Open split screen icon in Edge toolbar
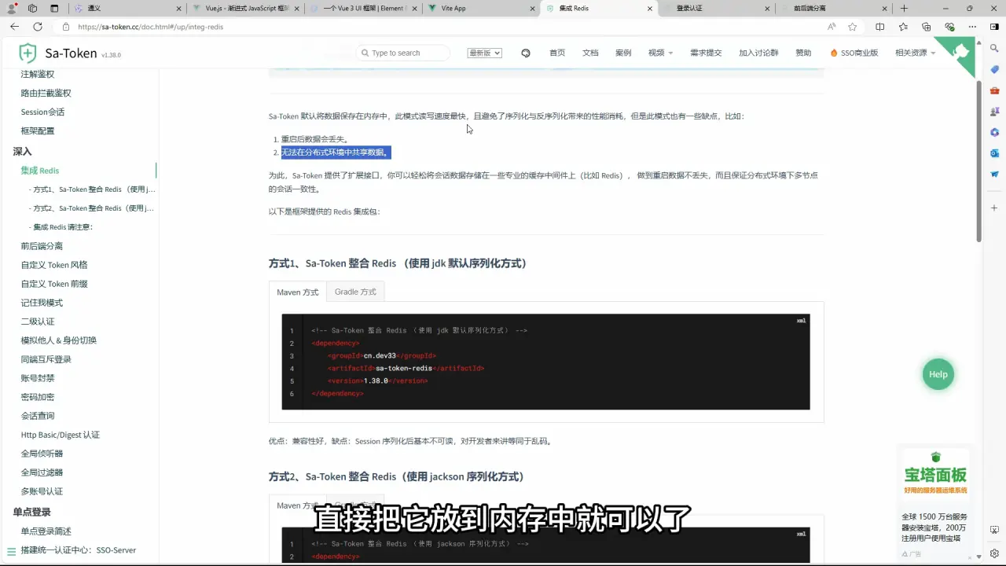The height and width of the screenshot is (566, 1006). pos(879,26)
